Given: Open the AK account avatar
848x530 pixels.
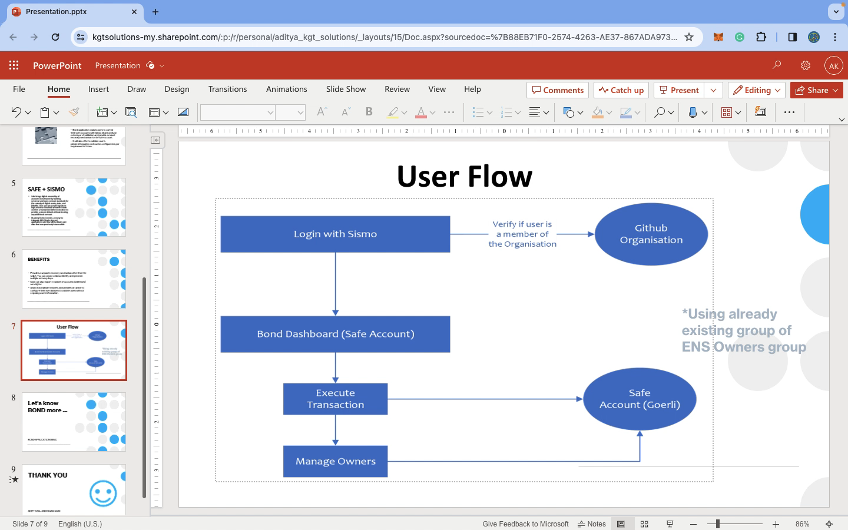Looking at the screenshot, I should (x=833, y=66).
